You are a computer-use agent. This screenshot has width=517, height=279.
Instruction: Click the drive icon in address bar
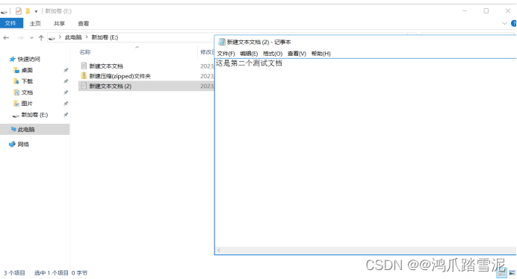pos(52,38)
